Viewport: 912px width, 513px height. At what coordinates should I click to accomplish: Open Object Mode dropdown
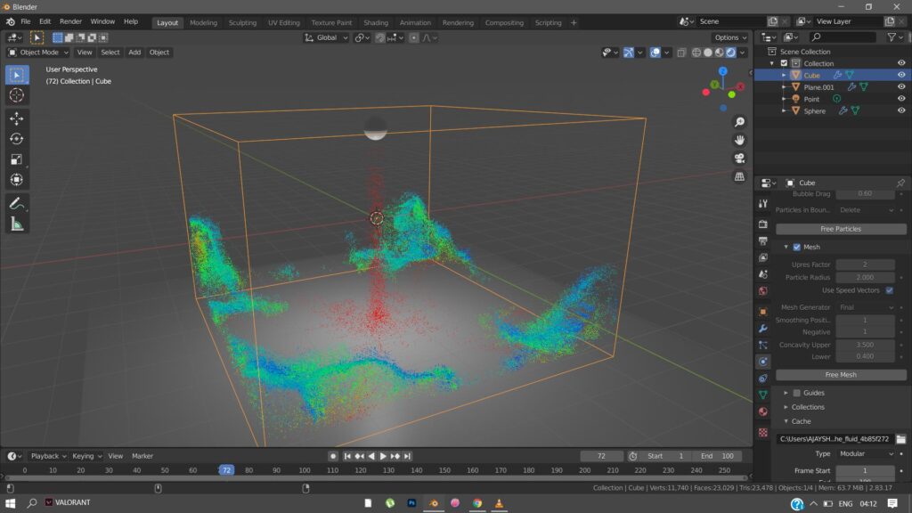pos(37,53)
